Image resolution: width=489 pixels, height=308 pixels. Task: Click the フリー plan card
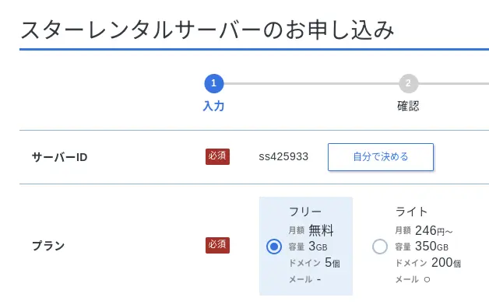(306, 246)
